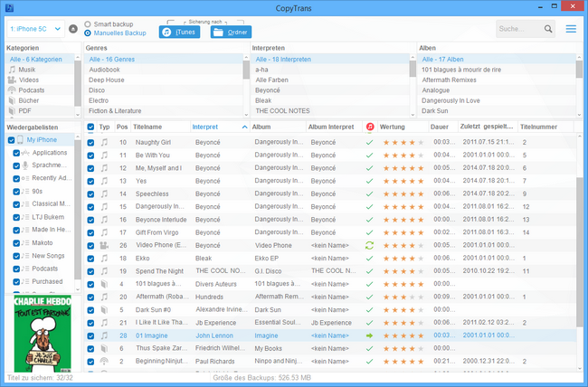588x387 pixels.
Task: Click the Apple Music column header icon
Action: (370, 127)
